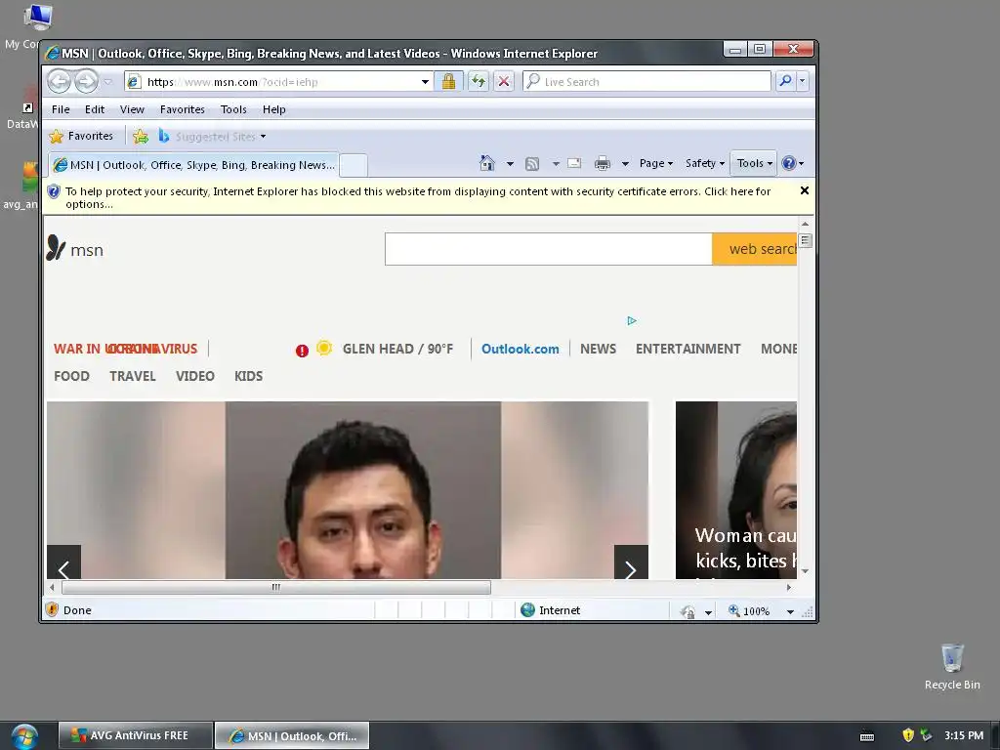Open the Safety command bar menu

(x=705, y=163)
